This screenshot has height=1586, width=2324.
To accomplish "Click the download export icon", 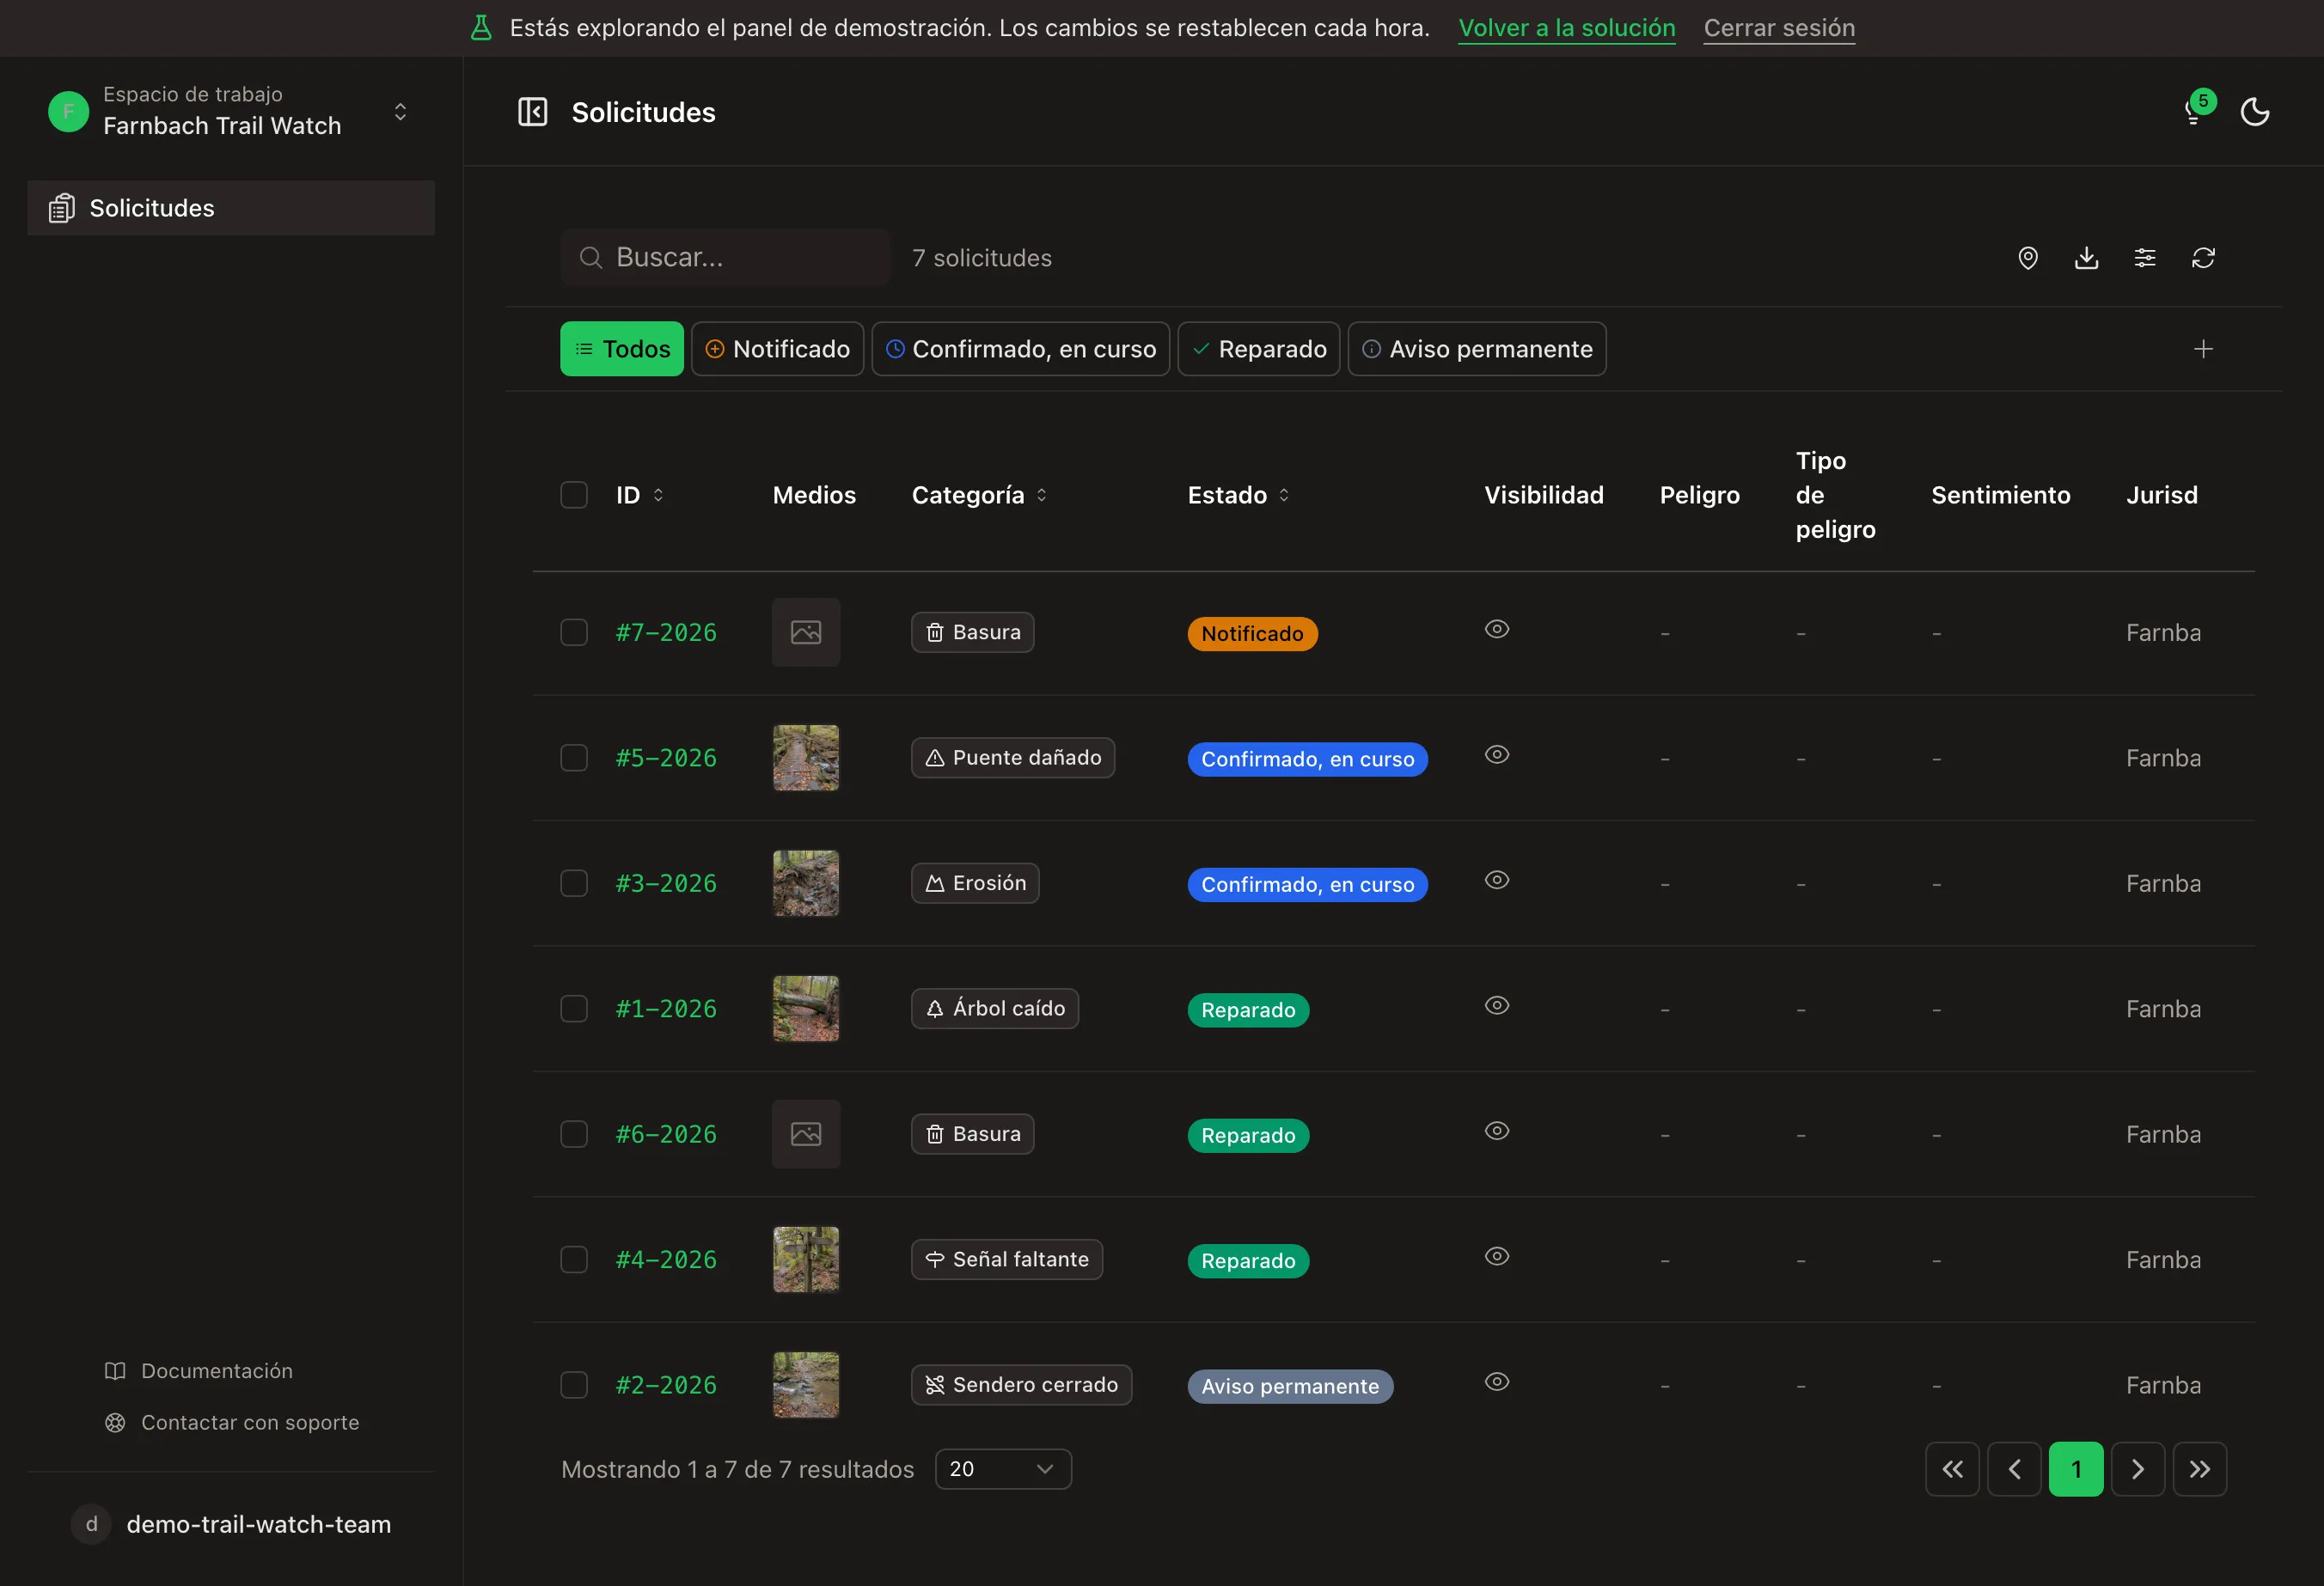I will [x=2086, y=258].
